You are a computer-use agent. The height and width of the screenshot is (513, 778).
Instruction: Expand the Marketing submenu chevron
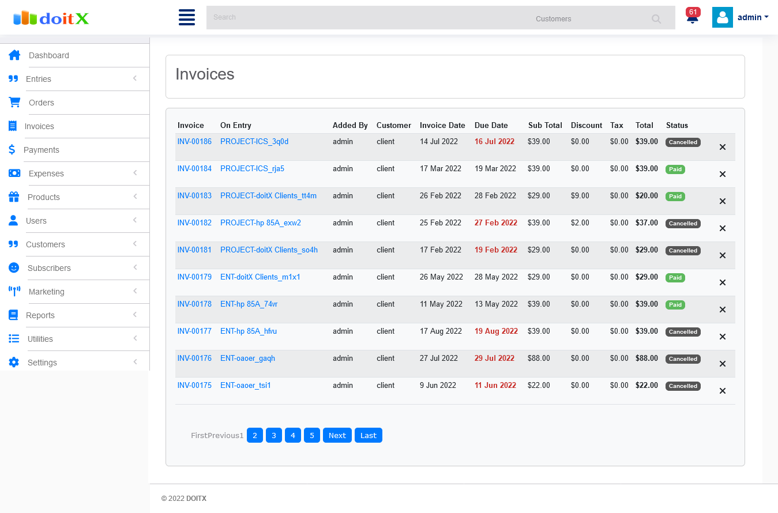(x=135, y=291)
